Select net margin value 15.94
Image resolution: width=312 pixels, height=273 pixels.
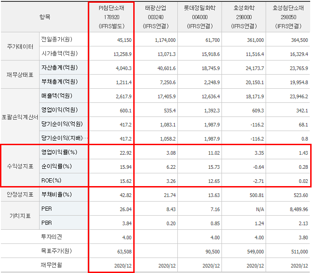click(x=126, y=167)
